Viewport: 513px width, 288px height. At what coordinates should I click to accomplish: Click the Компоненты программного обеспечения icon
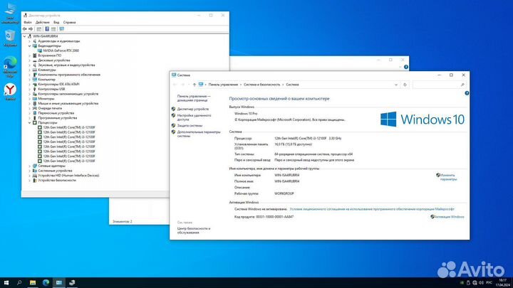click(x=35, y=75)
